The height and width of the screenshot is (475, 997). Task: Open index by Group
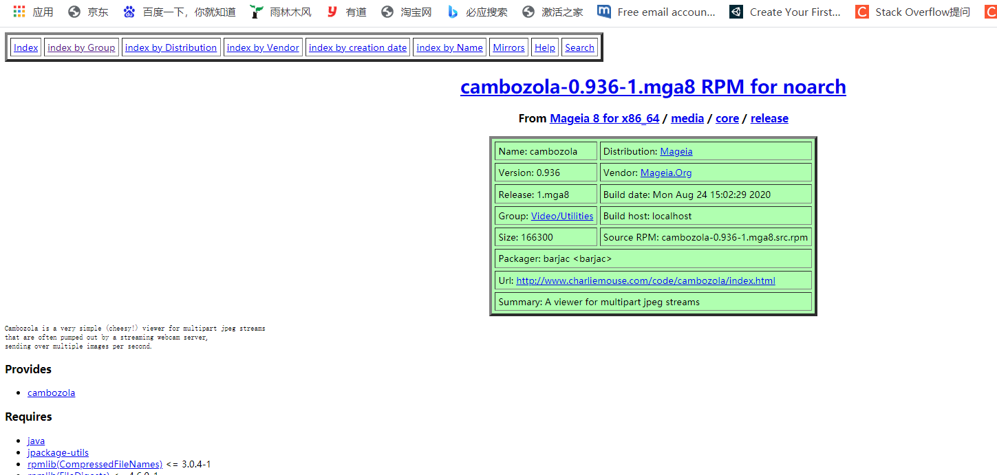tap(81, 47)
